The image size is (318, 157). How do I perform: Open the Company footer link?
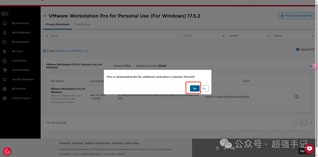coord(118,143)
